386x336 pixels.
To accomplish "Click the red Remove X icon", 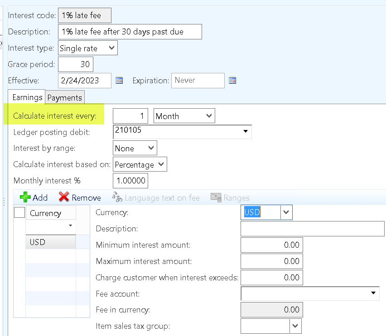I will [64, 197].
